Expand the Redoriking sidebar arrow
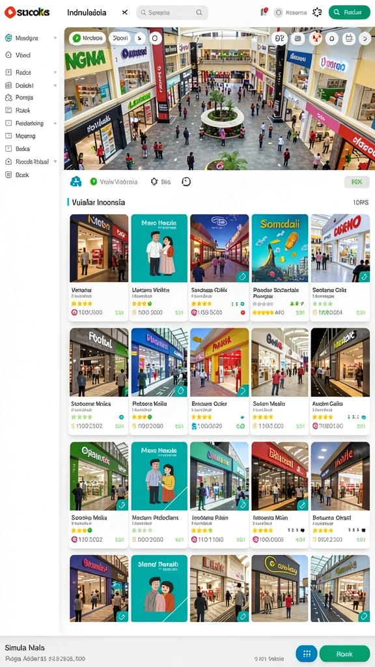This screenshot has width=375, height=667. tap(55, 123)
